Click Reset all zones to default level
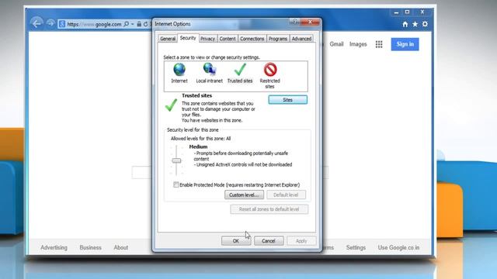The width and height of the screenshot is (497, 279). point(269,209)
